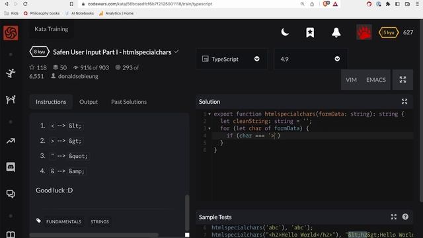The width and height of the screenshot is (423, 238).
Task: Open the AI Notebooks bookmark
Action: (x=79, y=13)
